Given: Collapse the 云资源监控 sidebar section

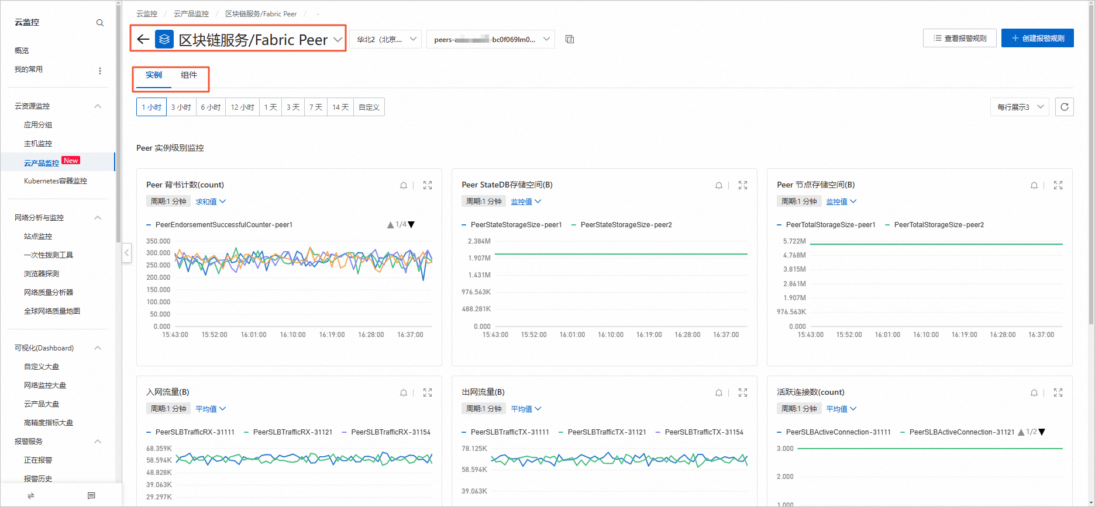Looking at the screenshot, I should (98, 106).
